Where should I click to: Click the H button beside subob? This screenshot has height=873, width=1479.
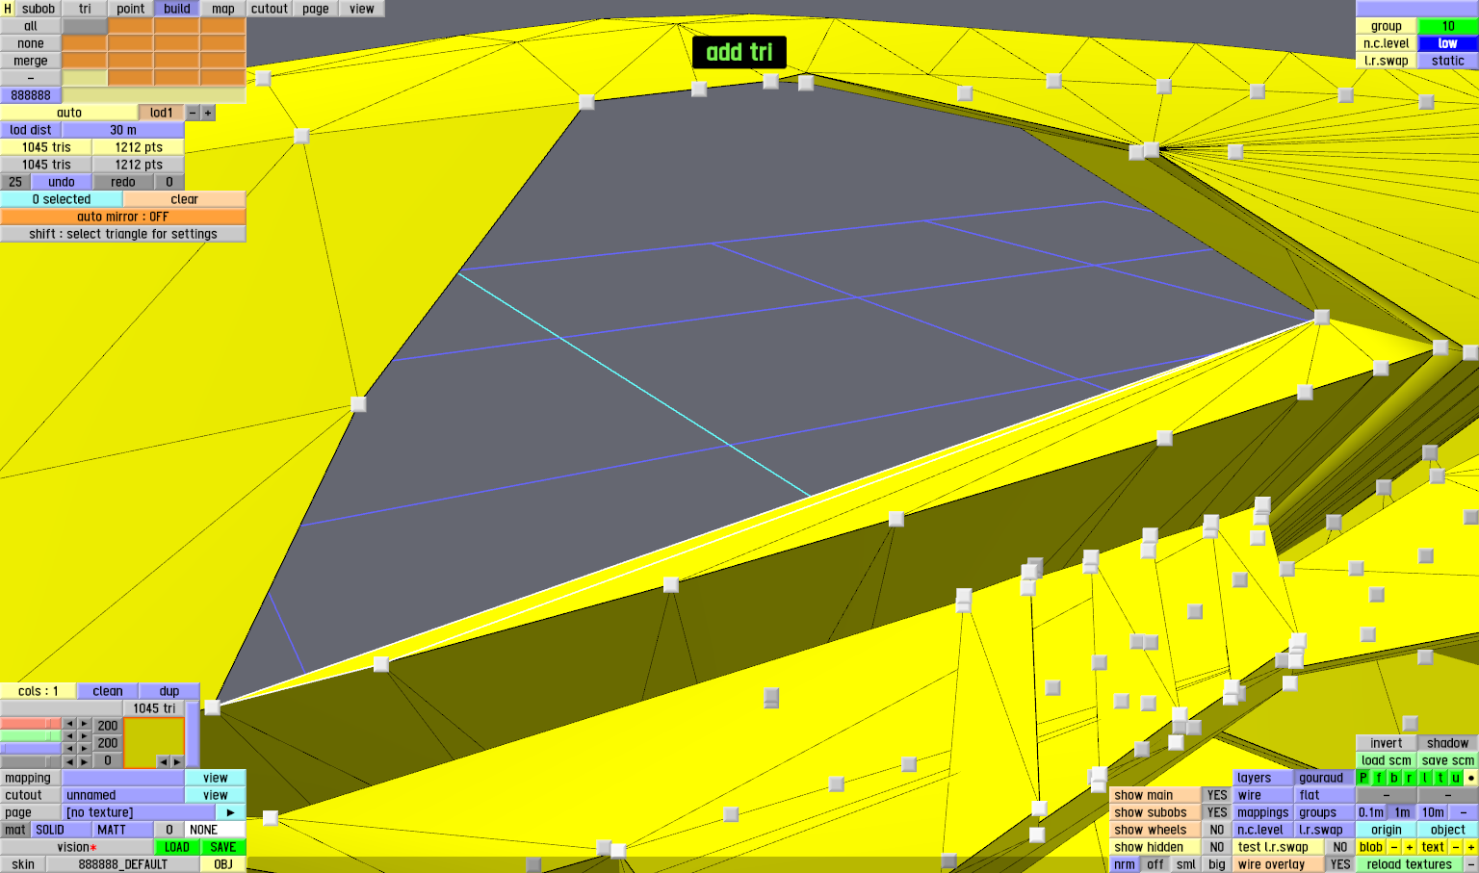8,9
